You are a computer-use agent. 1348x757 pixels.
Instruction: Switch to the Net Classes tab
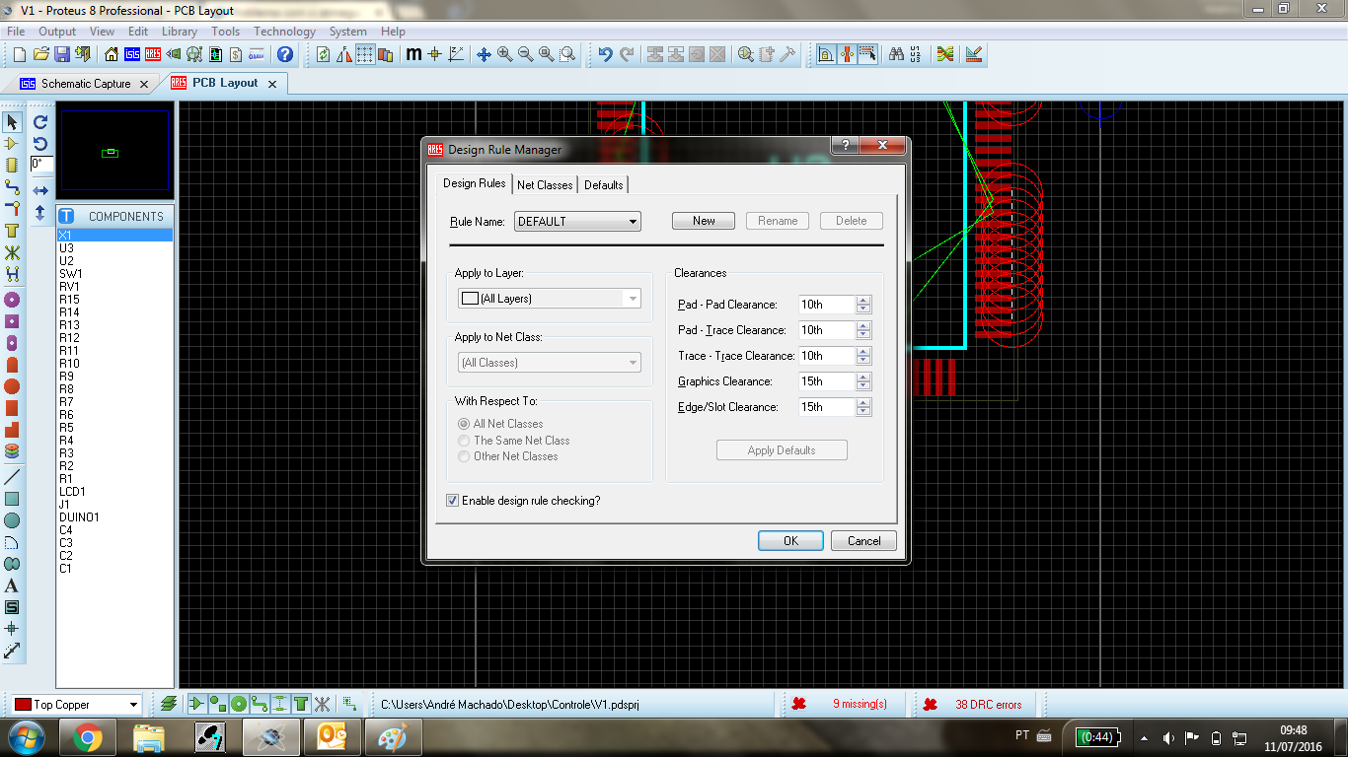[545, 185]
